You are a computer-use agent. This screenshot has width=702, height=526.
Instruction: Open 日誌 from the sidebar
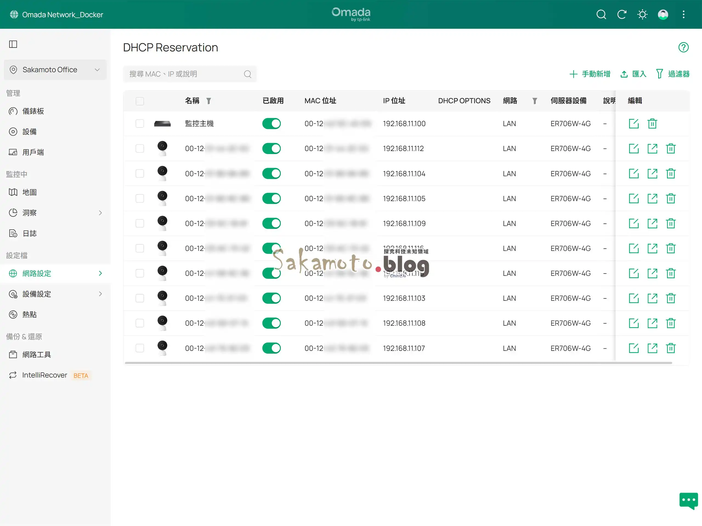pyautogui.click(x=30, y=233)
